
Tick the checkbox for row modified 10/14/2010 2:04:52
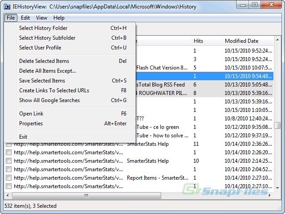[8, 169]
